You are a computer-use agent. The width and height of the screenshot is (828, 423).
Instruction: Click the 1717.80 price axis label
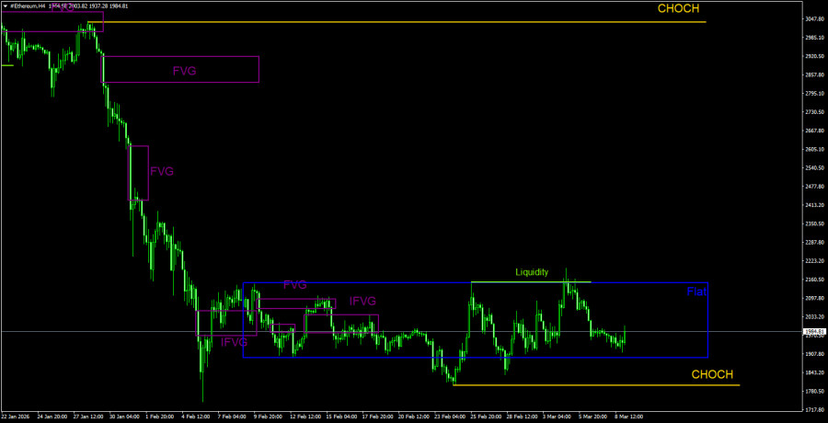click(813, 410)
